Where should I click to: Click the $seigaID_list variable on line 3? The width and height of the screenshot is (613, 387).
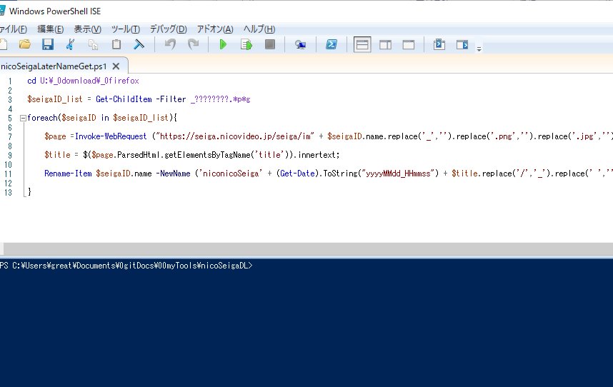(55, 99)
